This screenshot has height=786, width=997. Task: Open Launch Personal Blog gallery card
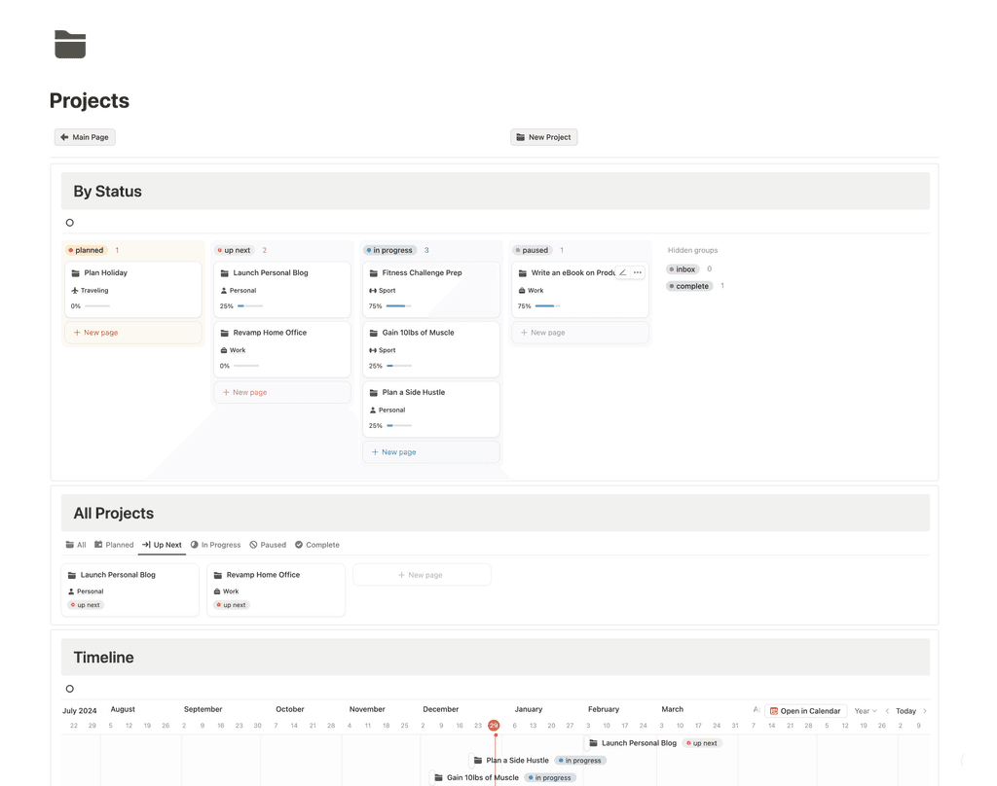pos(130,589)
